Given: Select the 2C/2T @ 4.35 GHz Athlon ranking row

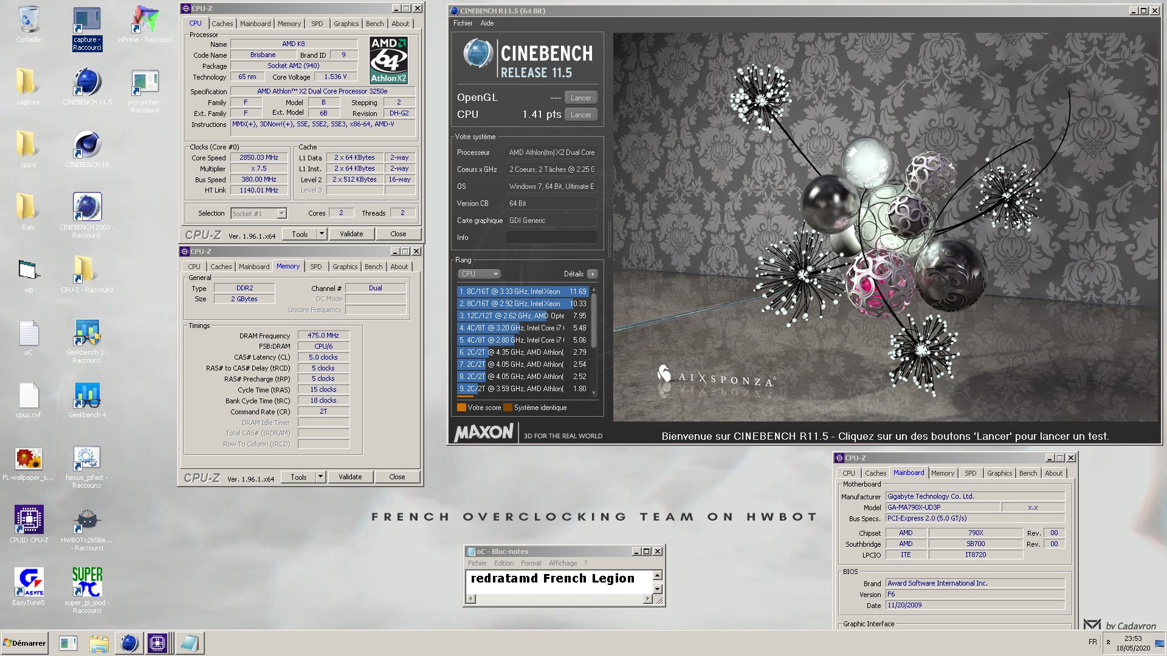Looking at the screenshot, I should (523, 352).
